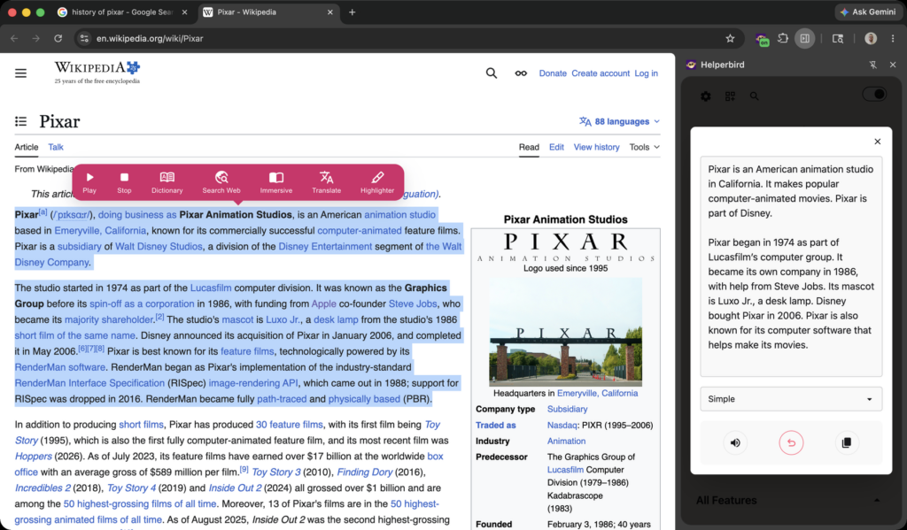Open the RenderMan software link
907x530 pixels.
60,367
